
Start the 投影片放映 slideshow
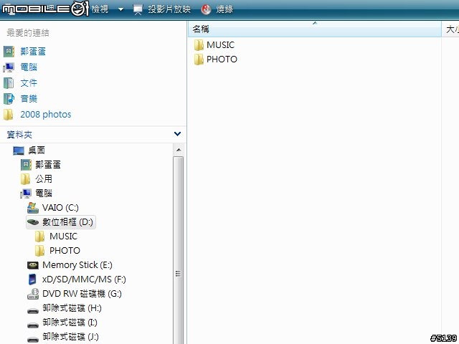pyautogui.click(x=169, y=9)
